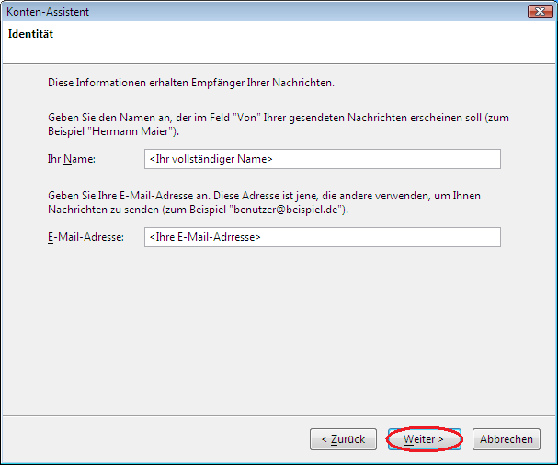
Task: Go back with the Zurück button
Action: coord(343,439)
